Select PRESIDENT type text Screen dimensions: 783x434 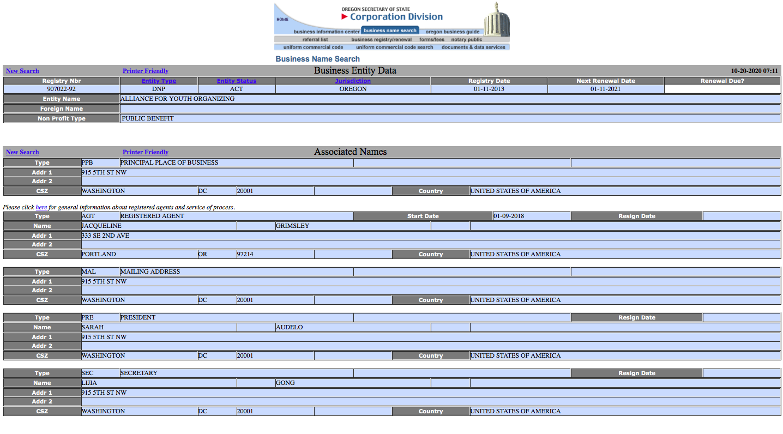coord(138,317)
